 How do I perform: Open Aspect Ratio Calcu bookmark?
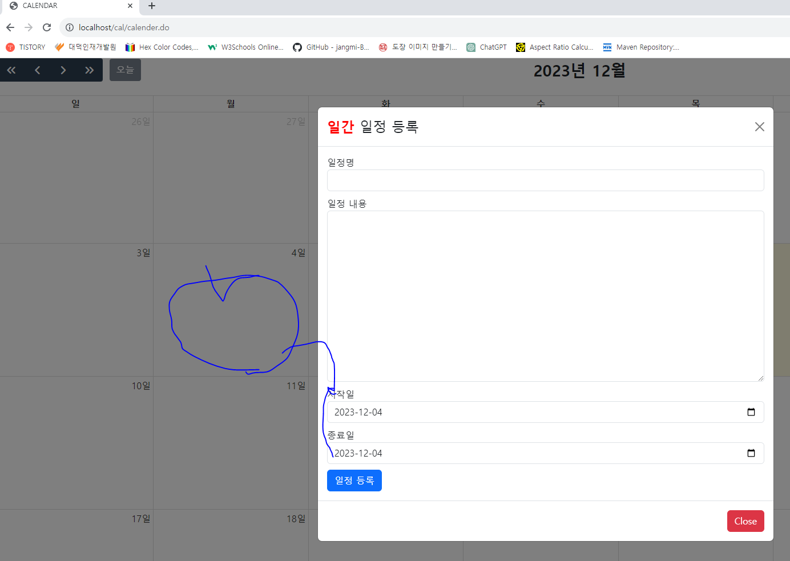click(555, 47)
